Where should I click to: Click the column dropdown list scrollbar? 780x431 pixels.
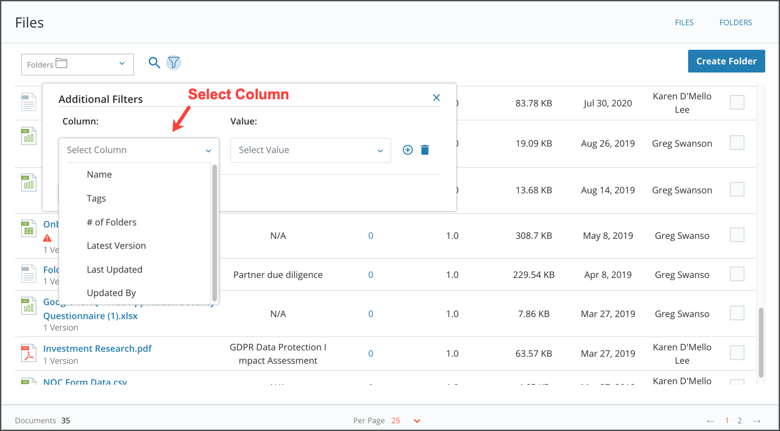click(215, 233)
